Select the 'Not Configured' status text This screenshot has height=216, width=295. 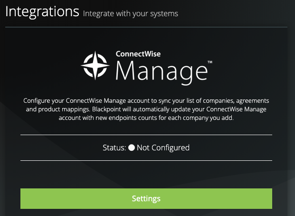click(163, 147)
